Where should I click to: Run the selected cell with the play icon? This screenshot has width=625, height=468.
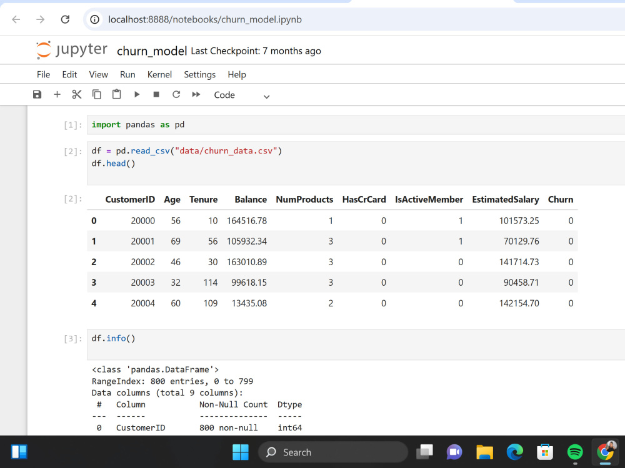137,94
